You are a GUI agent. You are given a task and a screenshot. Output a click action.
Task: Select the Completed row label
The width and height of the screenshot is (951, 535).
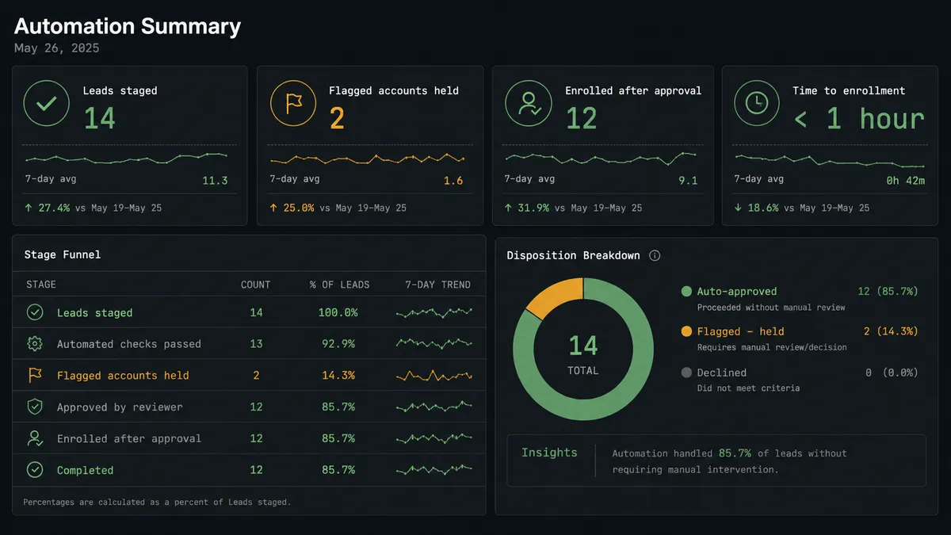(86, 470)
